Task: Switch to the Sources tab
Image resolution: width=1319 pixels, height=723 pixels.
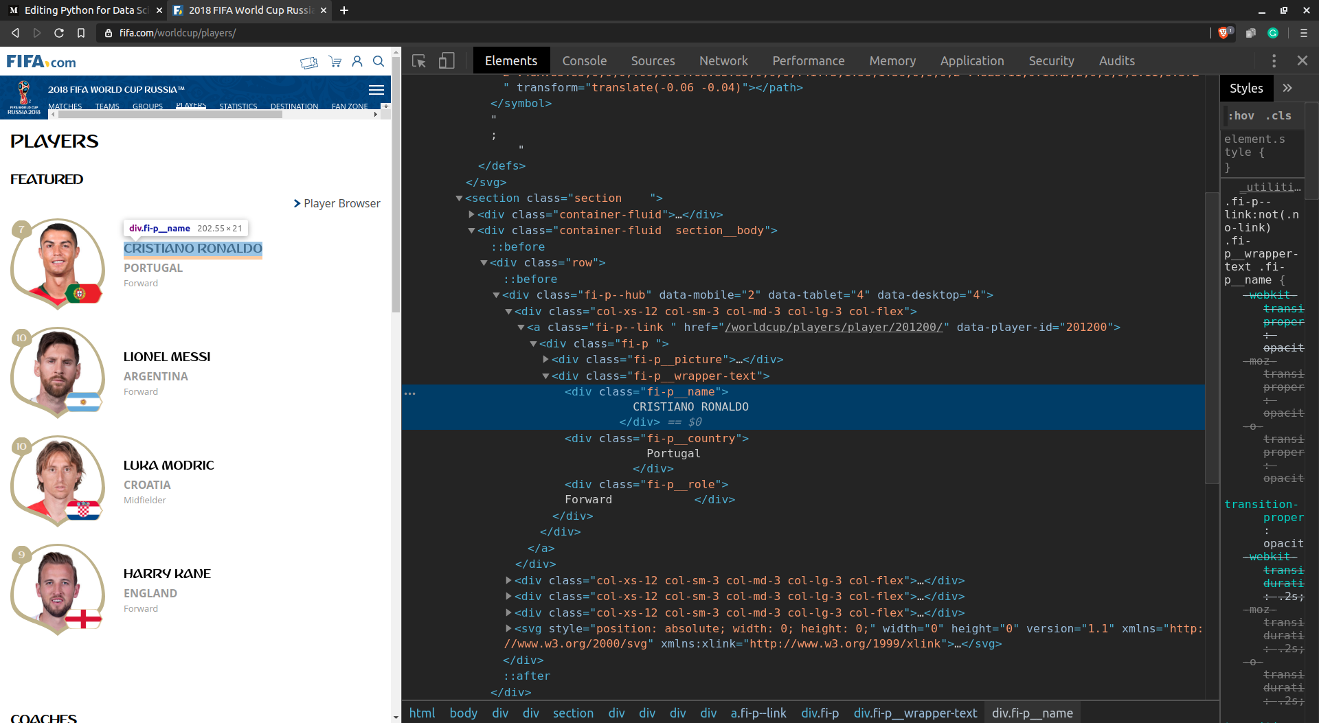Action: click(653, 61)
